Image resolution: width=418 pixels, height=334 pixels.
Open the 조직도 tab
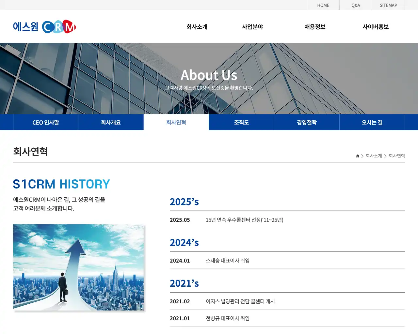pos(241,122)
